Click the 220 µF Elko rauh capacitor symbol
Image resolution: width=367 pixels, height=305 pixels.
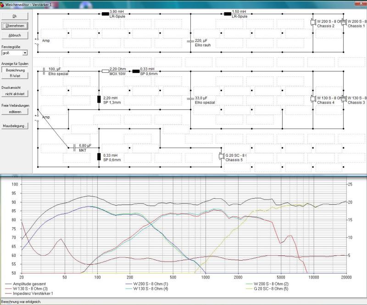(190, 41)
